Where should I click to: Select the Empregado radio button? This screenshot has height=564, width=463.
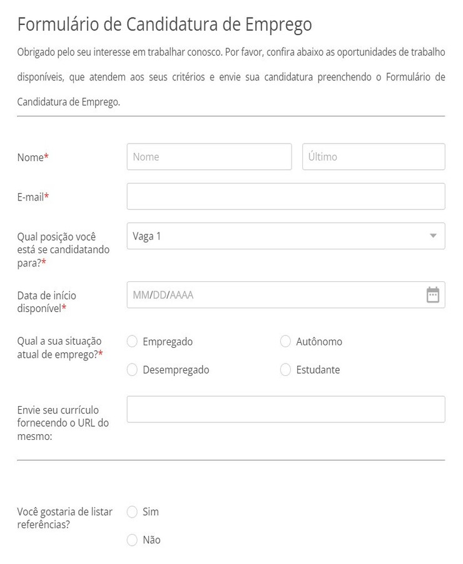tap(132, 341)
